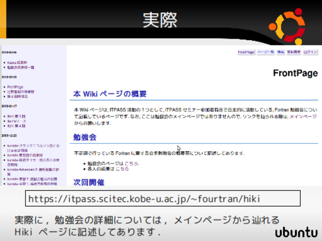Click the 本 Wiki ページの概要 heading
The height and width of the screenshot is (241, 322).
110,94
